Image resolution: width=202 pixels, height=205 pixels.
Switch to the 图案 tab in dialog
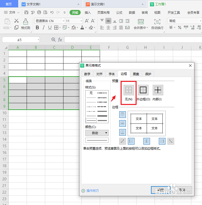136,74
